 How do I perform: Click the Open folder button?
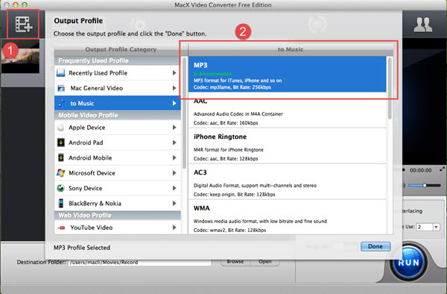(x=264, y=262)
